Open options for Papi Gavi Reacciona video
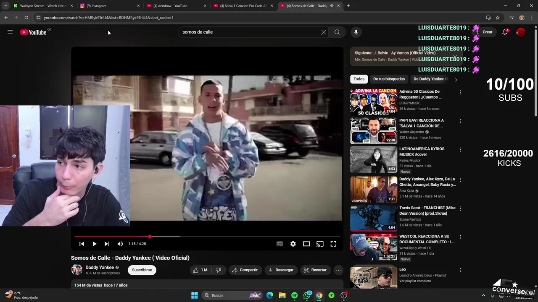The height and width of the screenshot is (302, 538). click(x=461, y=121)
